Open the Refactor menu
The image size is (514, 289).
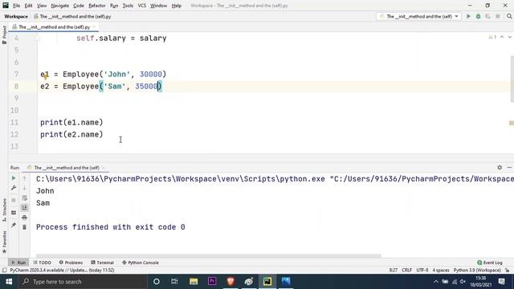point(97,6)
